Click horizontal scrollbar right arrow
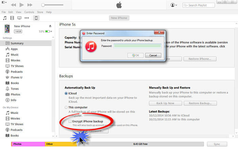Image resolution: width=238 pixels, height=150 pixels. pos(233,136)
